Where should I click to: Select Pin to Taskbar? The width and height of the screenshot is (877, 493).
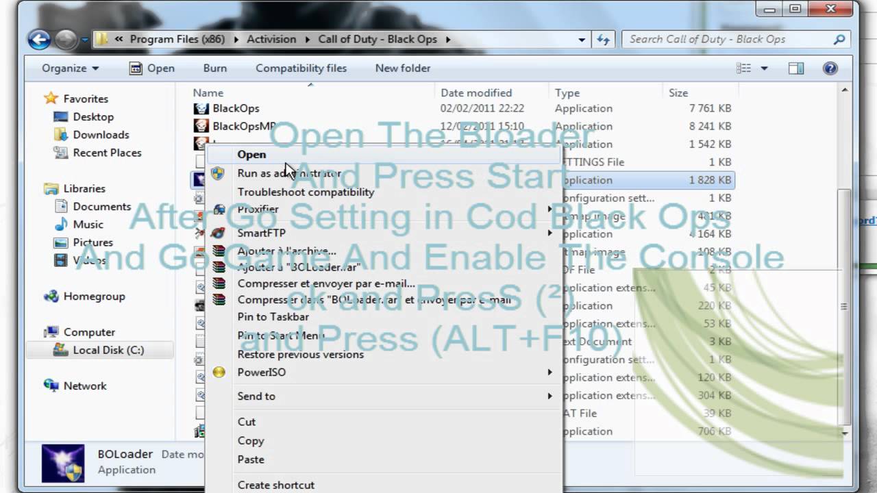point(273,316)
